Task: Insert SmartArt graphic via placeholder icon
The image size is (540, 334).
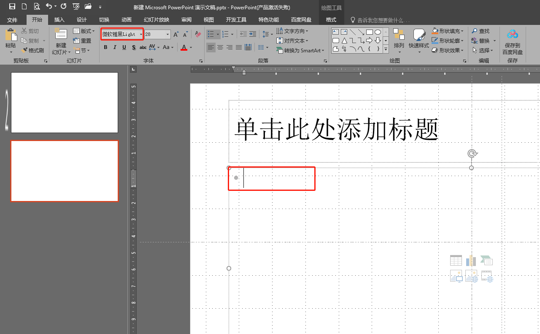Action: (486, 261)
